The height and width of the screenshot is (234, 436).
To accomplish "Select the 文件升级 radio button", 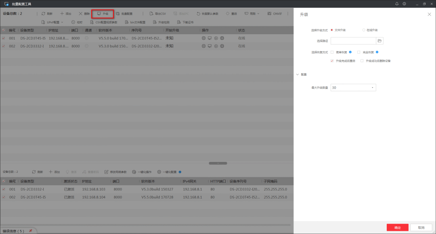I will coord(332,30).
